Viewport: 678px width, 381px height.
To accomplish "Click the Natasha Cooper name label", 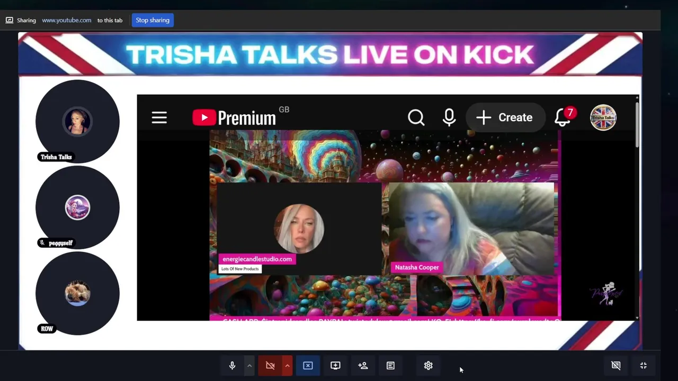I will [417, 267].
